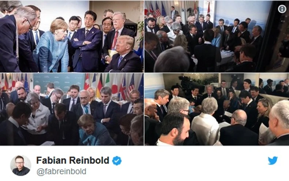This screenshot has width=289, height=181.
Task: Open Fabian Reinbold's profile avatar
Action: 20,165
